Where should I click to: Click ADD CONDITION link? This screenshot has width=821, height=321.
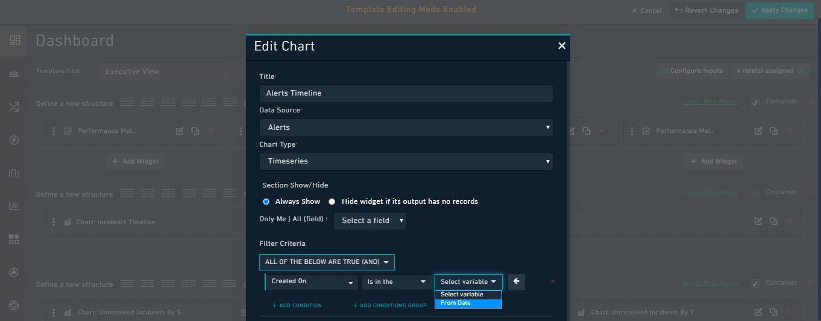(297, 305)
